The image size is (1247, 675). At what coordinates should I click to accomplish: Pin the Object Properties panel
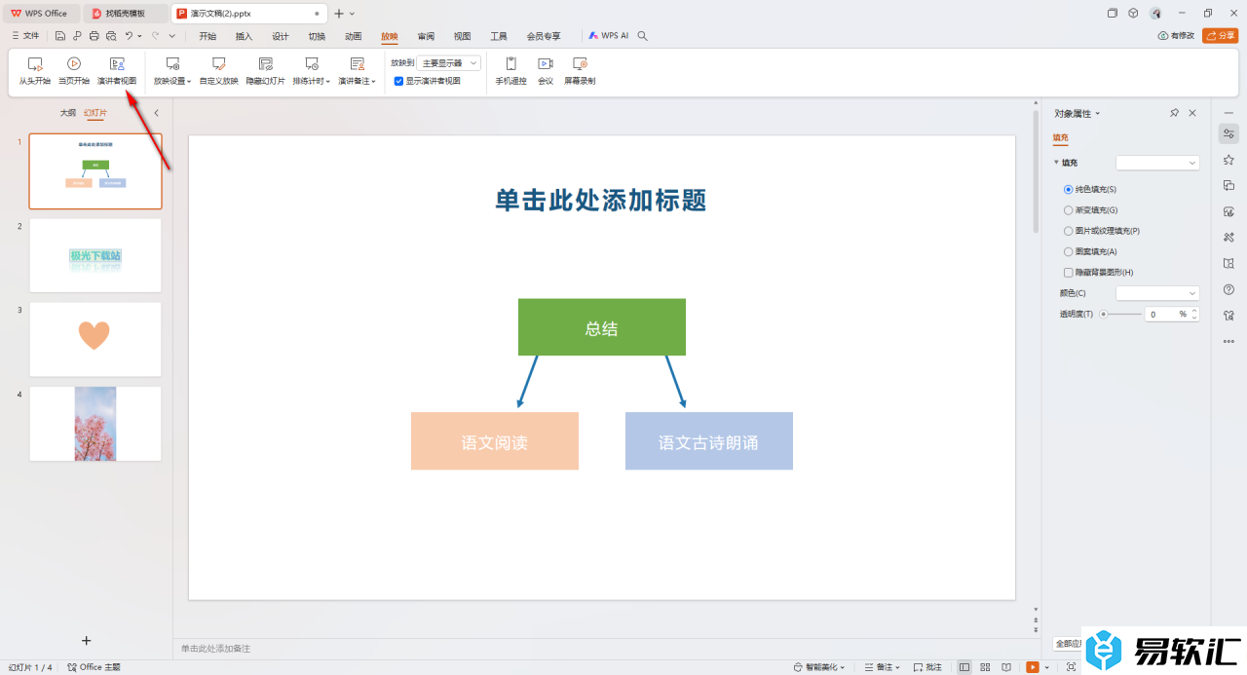coord(1175,113)
